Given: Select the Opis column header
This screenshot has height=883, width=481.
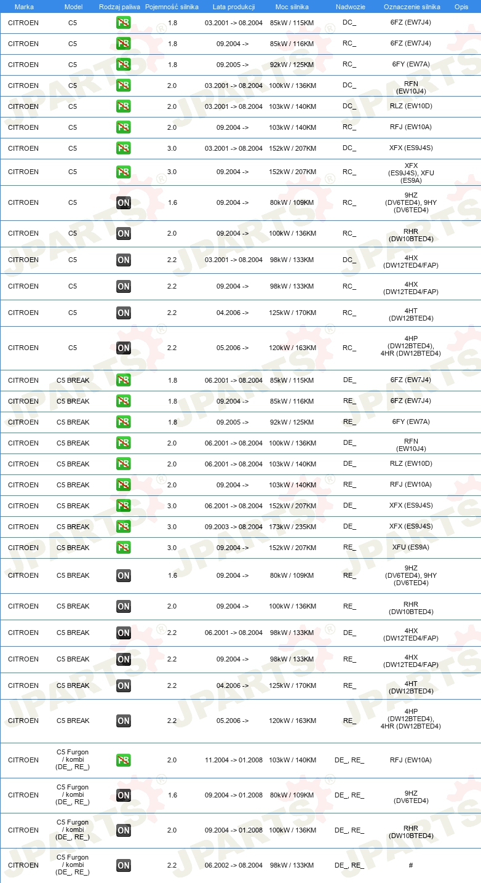Looking at the screenshot, I should pyautogui.click(x=461, y=7).
